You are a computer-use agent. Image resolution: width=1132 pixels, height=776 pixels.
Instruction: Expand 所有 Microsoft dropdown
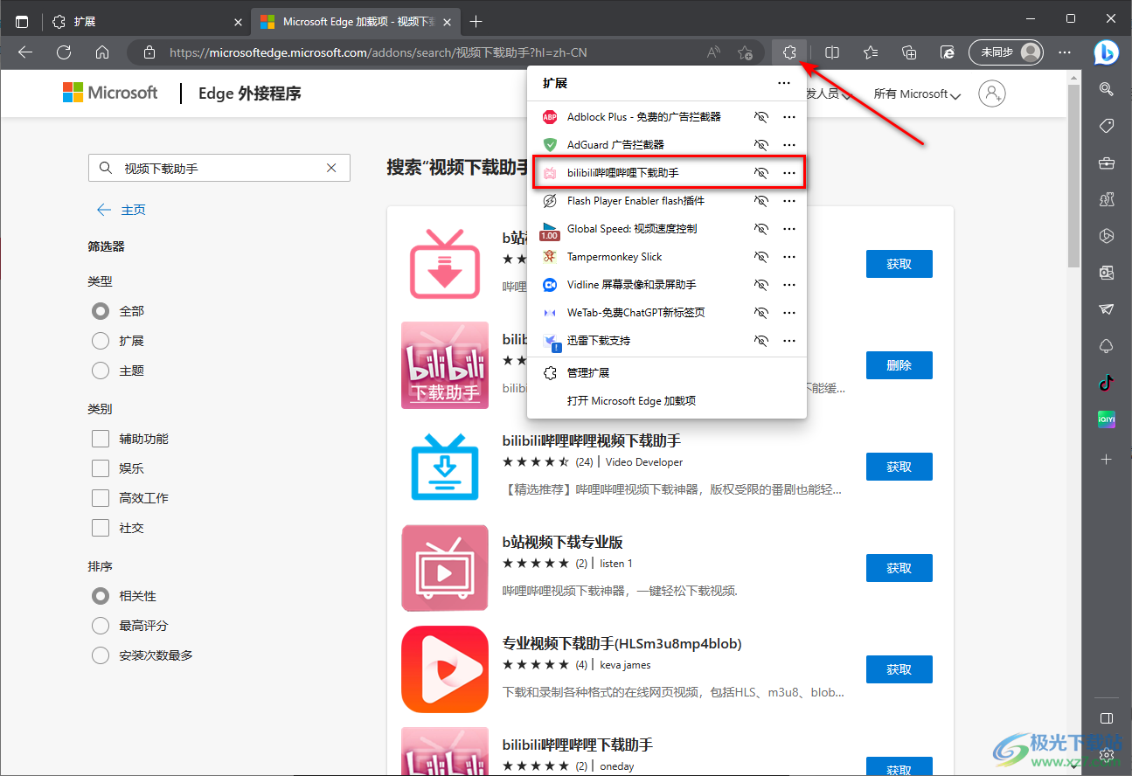tap(917, 94)
